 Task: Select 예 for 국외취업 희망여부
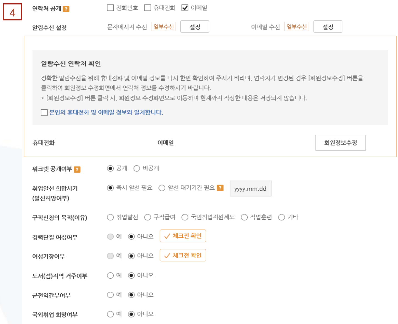pos(110,314)
